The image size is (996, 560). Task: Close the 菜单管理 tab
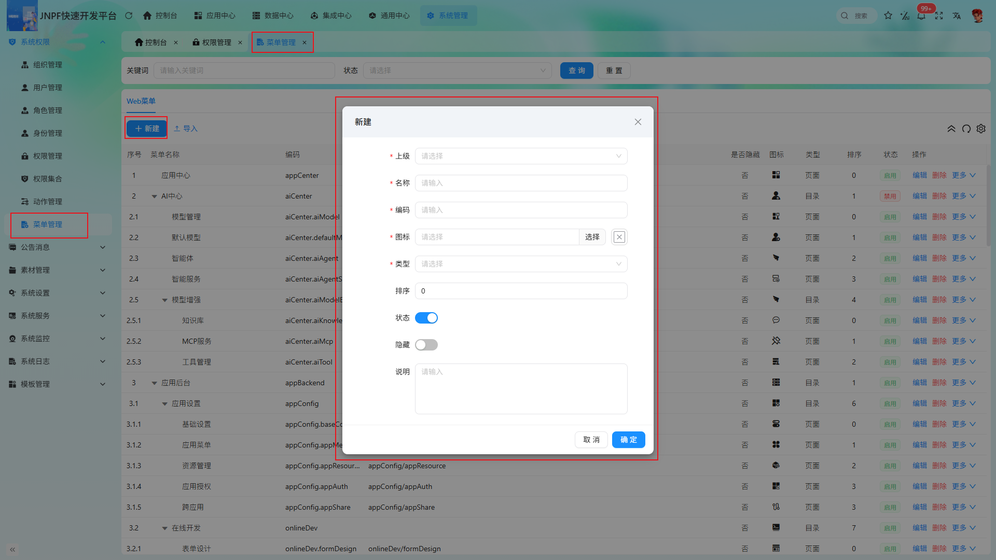[x=305, y=43]
